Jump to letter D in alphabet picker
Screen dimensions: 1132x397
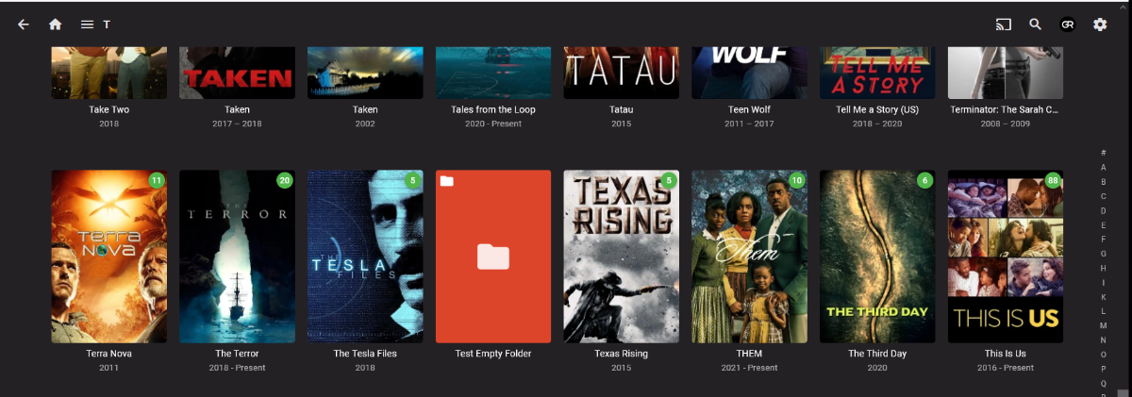1104,210
